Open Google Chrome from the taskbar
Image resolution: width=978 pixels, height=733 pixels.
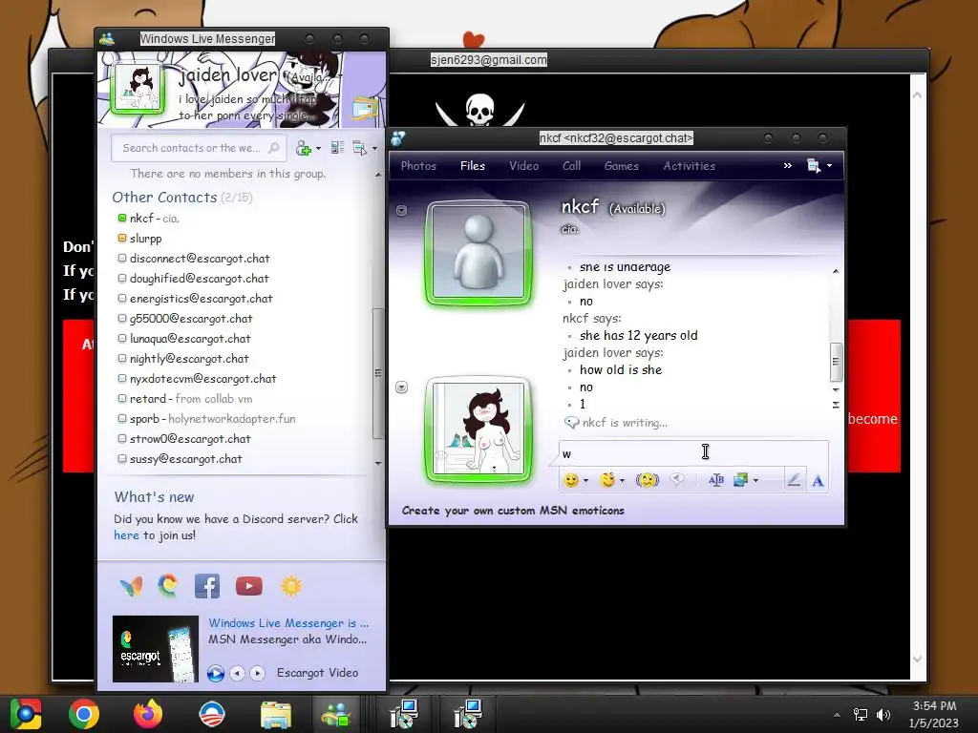(x=83, y=714)
